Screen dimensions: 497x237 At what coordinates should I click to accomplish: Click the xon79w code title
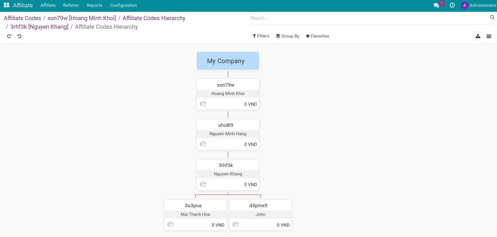tap(226, 85)
